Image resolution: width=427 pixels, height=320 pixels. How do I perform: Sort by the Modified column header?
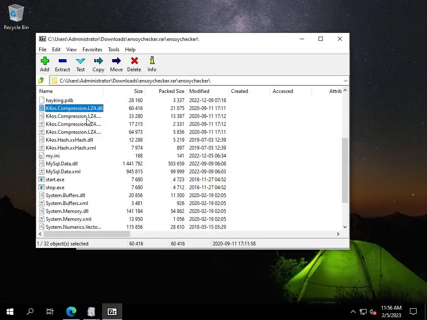[x=208, y=91]
